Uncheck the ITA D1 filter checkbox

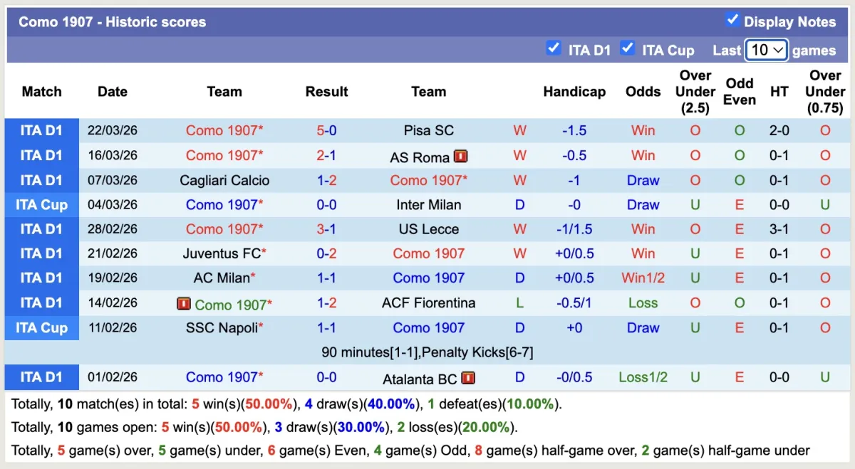553,48
